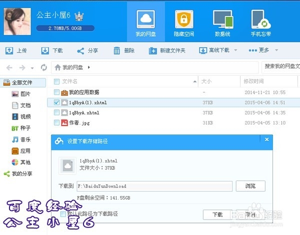The image size is (300, 235).
Task: Filter by 应用 category
Action: tap(21, 151)
